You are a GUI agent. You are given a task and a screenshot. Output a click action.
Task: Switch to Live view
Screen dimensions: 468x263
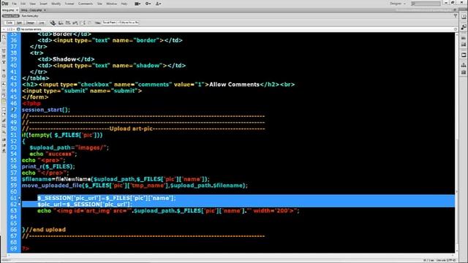click(41, 23)
